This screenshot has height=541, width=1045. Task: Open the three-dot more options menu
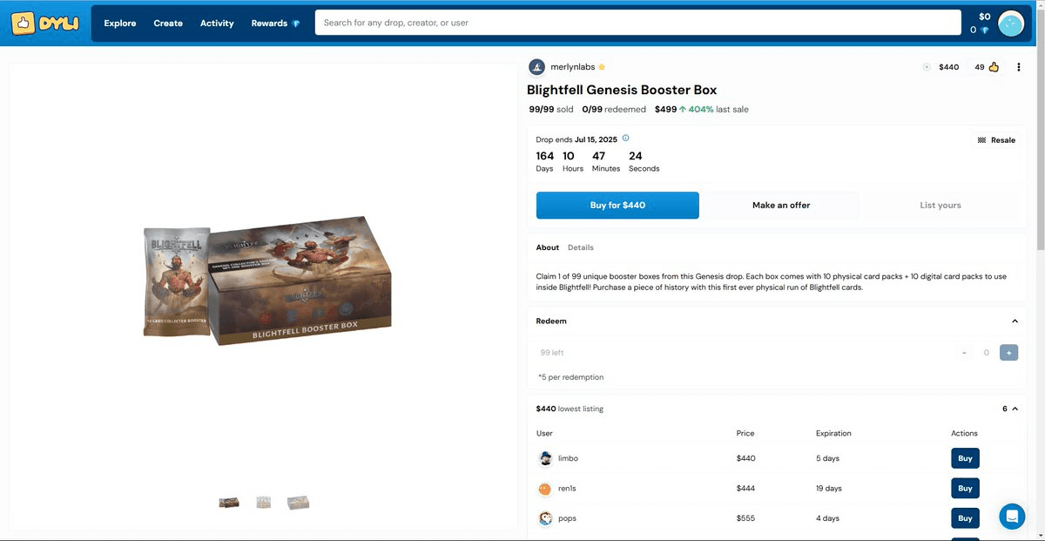click(x=1019, y=67)
